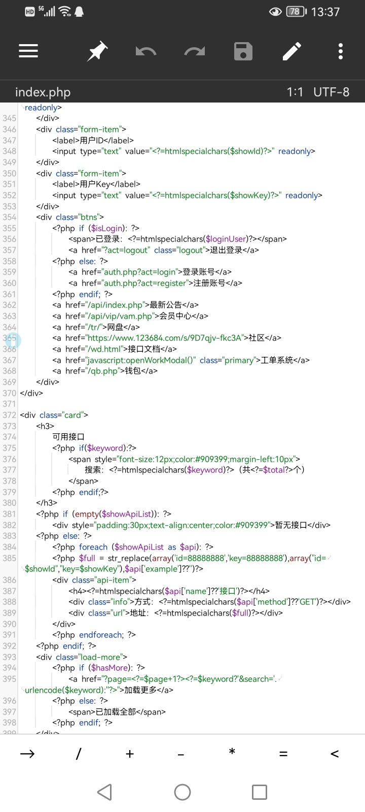Tap the 搜索 keyword total line

pyautogui.click(x=195, y=470)
